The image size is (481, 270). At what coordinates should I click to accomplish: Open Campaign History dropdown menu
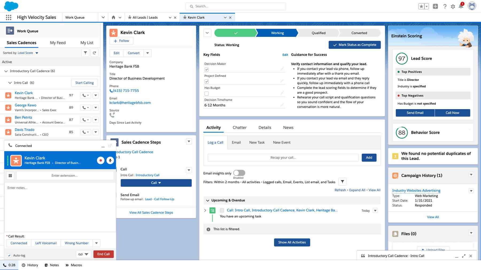coord(471,175)
